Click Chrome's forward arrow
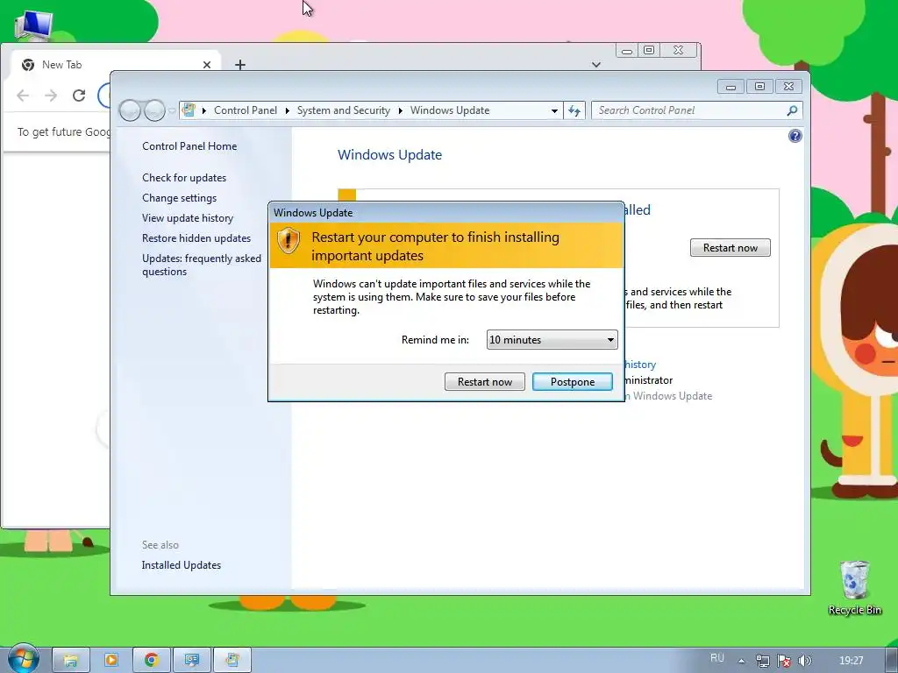The width and height of the screenshot is (898, 673). point(51,95)
